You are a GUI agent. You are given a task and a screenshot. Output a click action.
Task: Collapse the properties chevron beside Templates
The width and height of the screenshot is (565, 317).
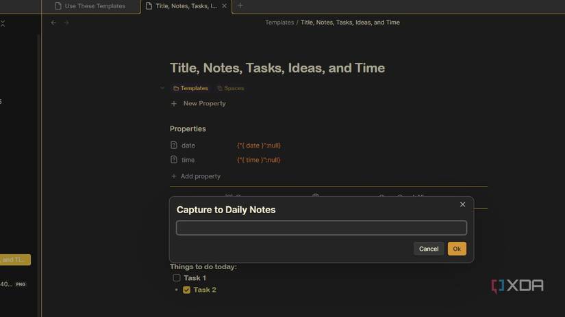click(162, 88)
